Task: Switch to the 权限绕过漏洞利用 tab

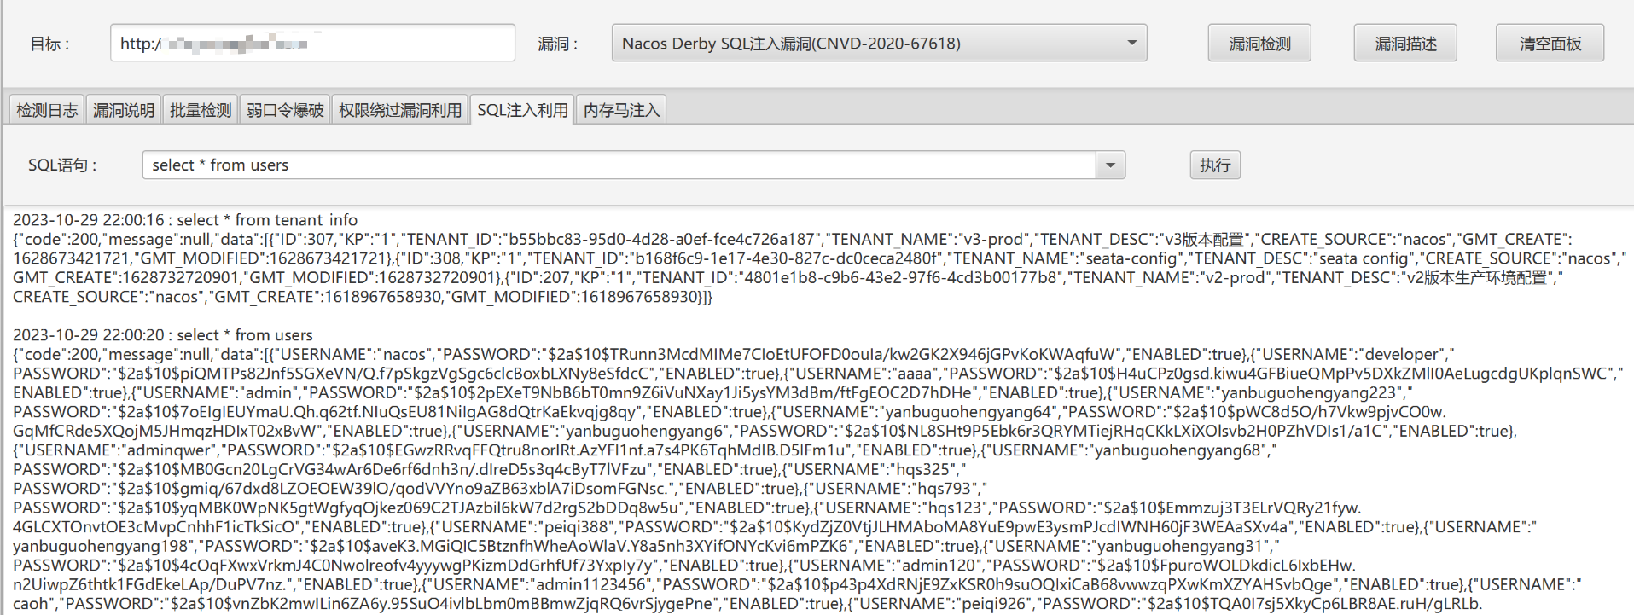Action: coord(400,110)
